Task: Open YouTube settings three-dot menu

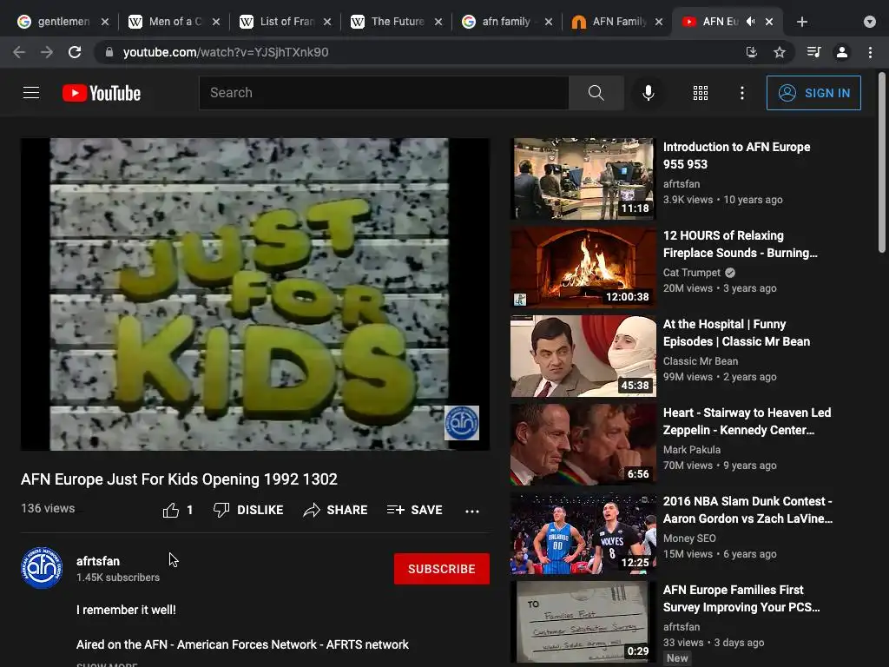Action: pos(742,93)
